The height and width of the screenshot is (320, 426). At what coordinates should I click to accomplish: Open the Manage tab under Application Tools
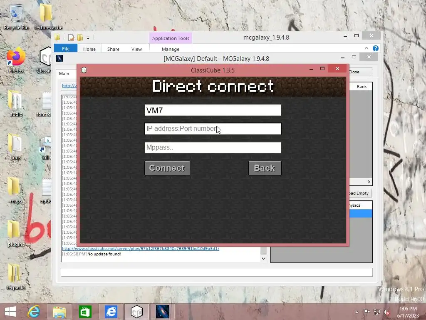point(171,49)
